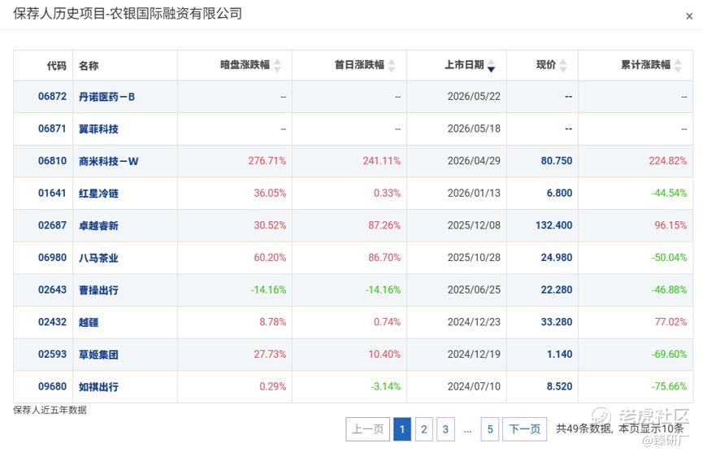The height and width of the screenshot is (457, 703).
Task: Sort by 现价 column arrows
Action: coord(563,66)
